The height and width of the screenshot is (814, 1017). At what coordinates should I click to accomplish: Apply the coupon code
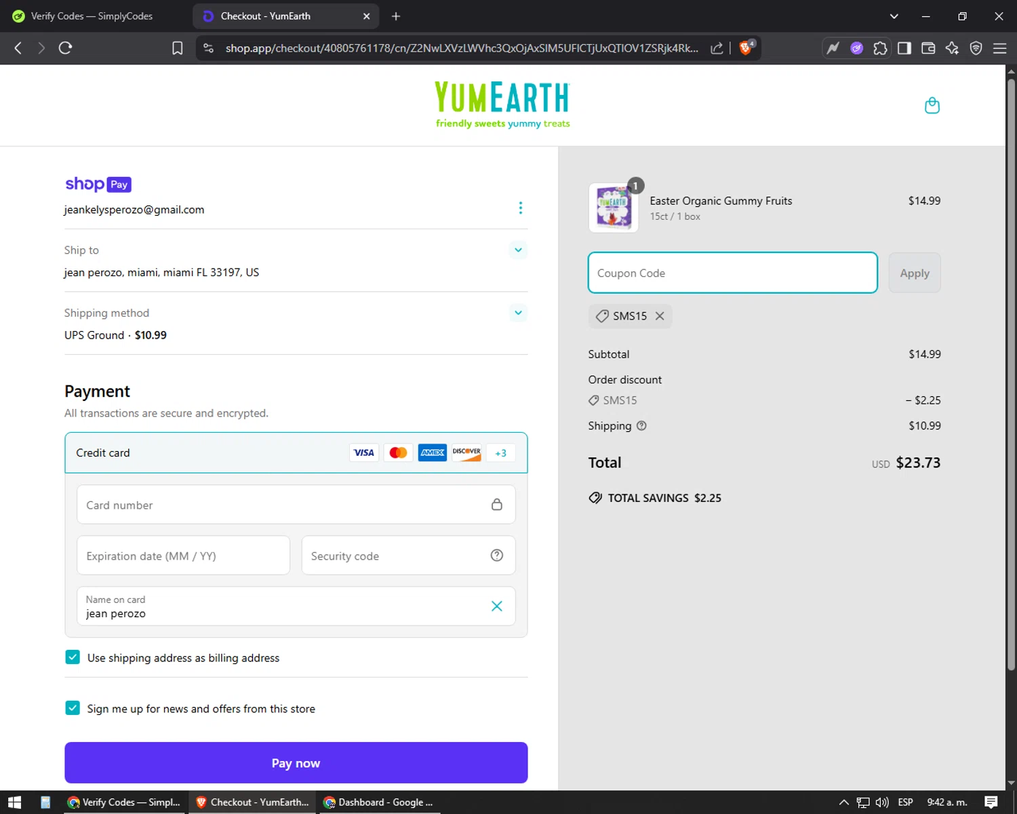tap(914, 273)
